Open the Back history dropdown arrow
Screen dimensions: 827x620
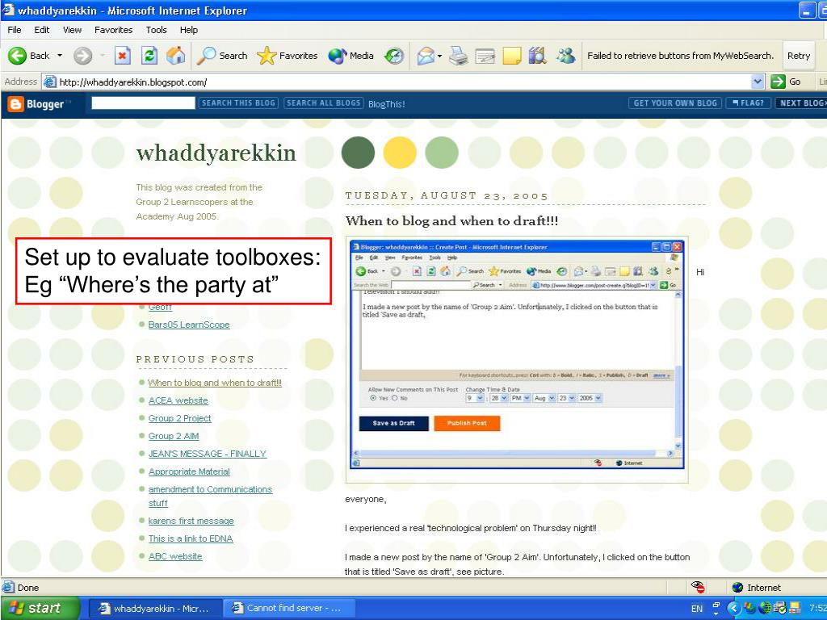click(60, 56)
